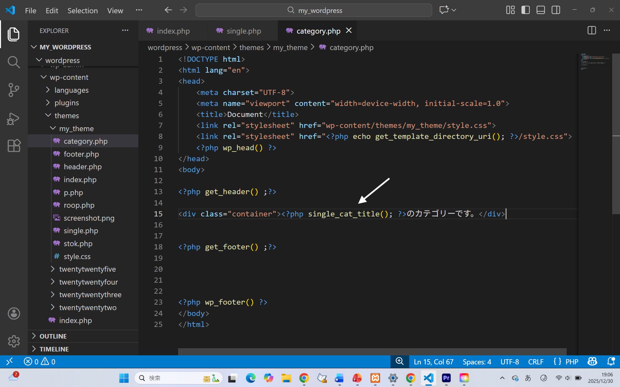The image size is (620, 387).
Task: Expand the OUTLINE section
Action: 53,336
